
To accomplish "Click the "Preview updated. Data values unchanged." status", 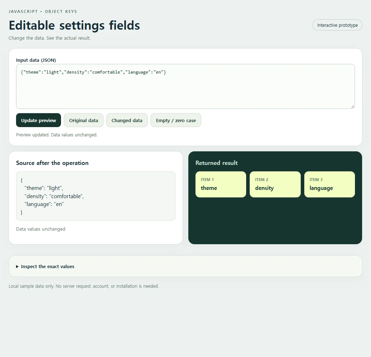I will coord(57,135).
